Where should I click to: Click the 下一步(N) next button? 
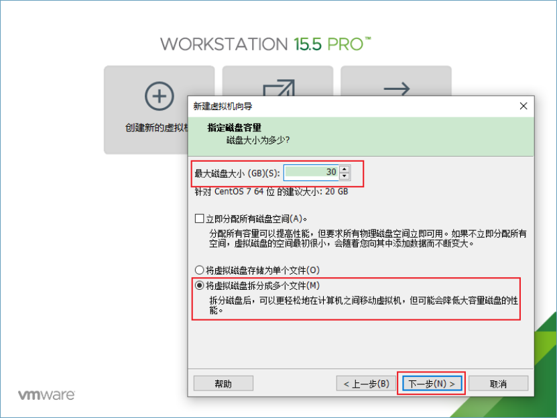[x=432, y=384]
